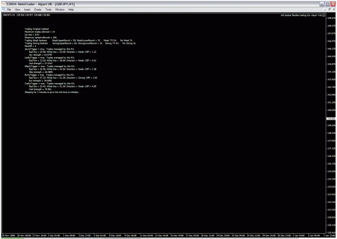Image resolution: width=337 pixels, height=239 pixels.
Task: Minimize the MetaTrader main window
Action: point(322,4)
